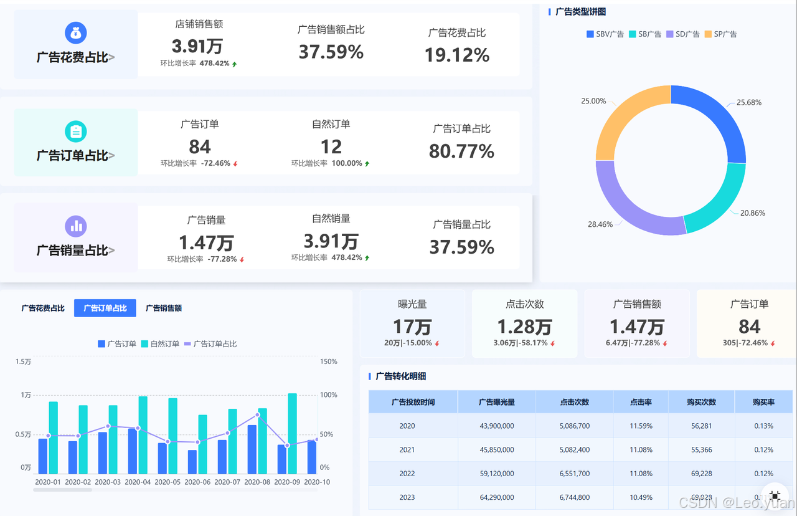The width and height of the screenshot is (797, 516).
Task: Open the floating QR code icon at bottom right
Action: [x=775, y=495]
